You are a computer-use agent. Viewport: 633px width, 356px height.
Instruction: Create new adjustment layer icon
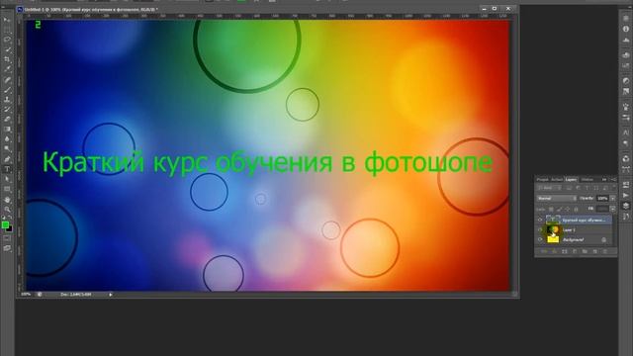click(575, 251)
